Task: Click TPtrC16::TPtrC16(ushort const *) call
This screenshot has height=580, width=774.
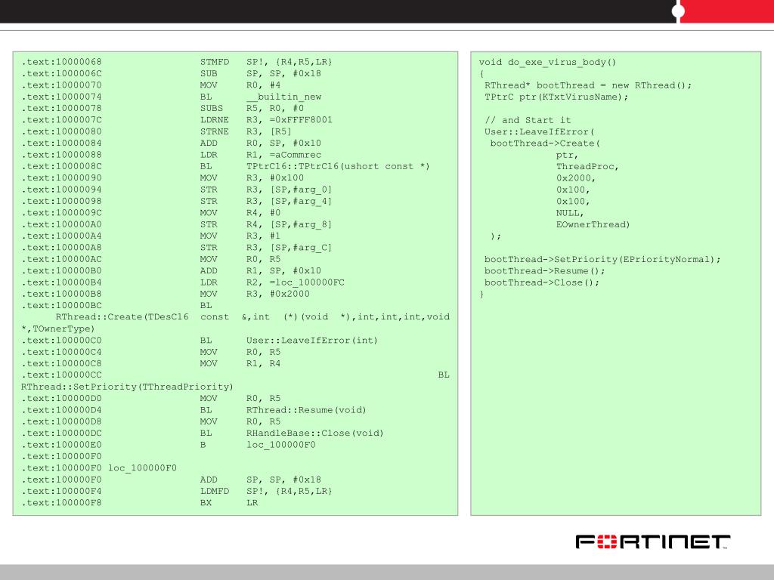Action: (338, 167)
